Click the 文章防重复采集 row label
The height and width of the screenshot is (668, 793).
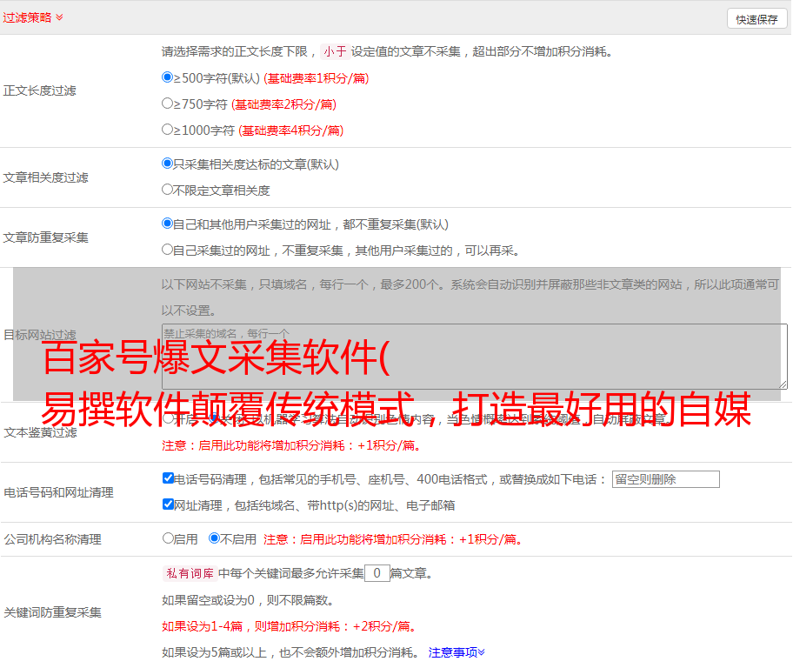tap(45, 237)
